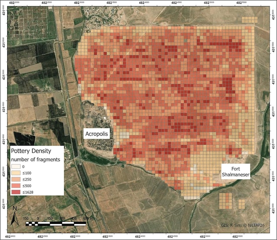The width and height of the screenshot is (277, 240).
Task: Click the Fort Shalmaneser map label
Action: [x=236, y=172]
